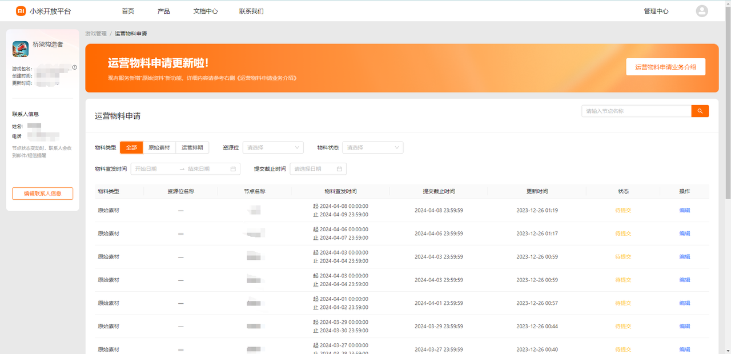
Task: Click 编辑 link for 2024-04-08 row
Action: (x=684, y=210)
